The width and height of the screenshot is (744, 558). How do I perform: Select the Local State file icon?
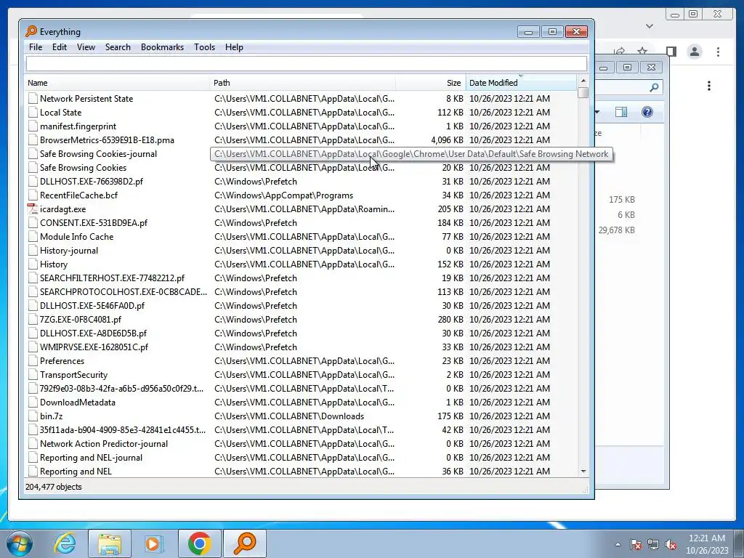coord(32,113)
